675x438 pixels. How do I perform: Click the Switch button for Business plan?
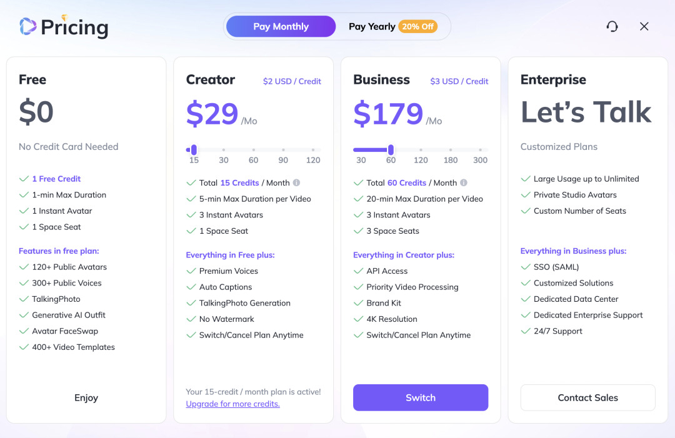coord(421,397)
